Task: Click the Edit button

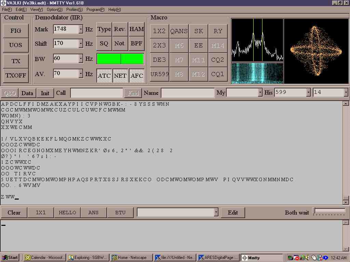Action: click(x=233, y=213)
